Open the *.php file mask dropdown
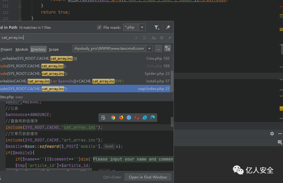The image size is (283, 183). click(x=142, y=27)
